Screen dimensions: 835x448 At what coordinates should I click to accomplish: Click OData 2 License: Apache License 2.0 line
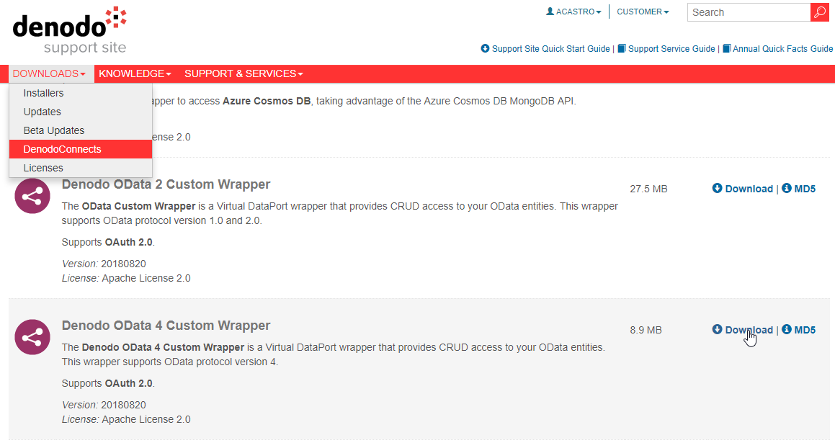126,278
